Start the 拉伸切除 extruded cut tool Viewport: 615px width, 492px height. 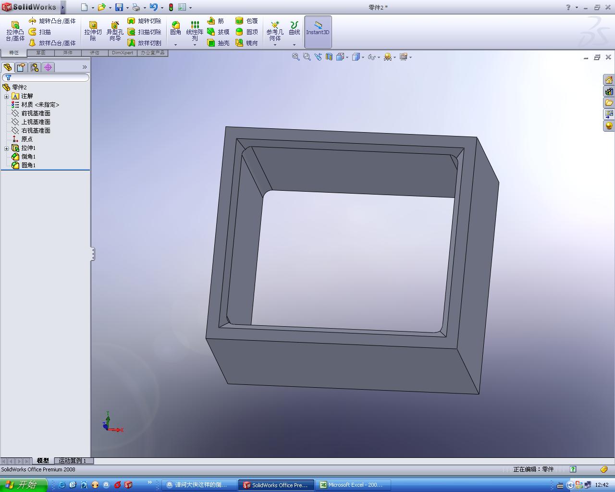pyautogui.click(x=93, y=31)
